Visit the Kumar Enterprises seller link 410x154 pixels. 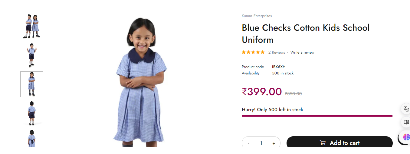coord(257,16)
